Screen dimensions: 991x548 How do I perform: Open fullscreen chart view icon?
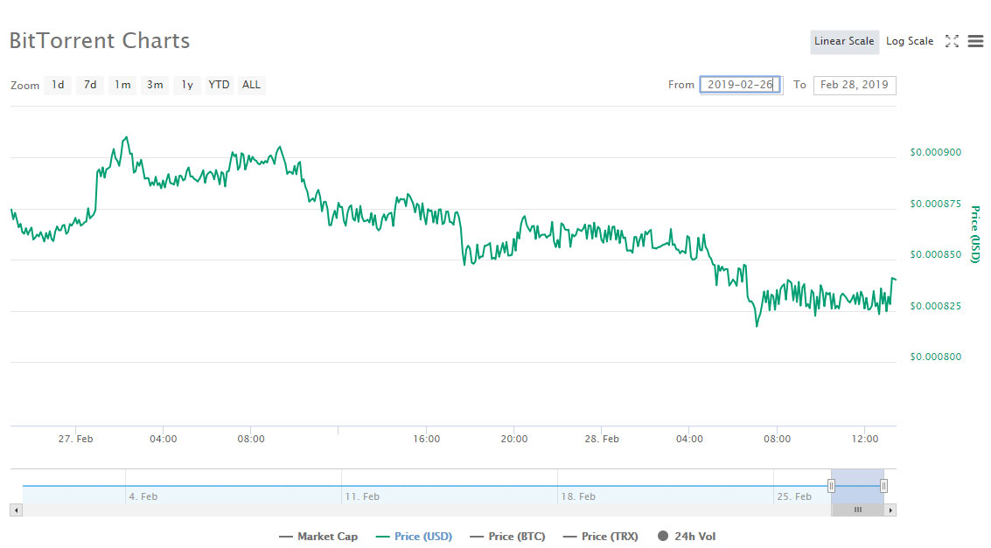coord(952,41)
